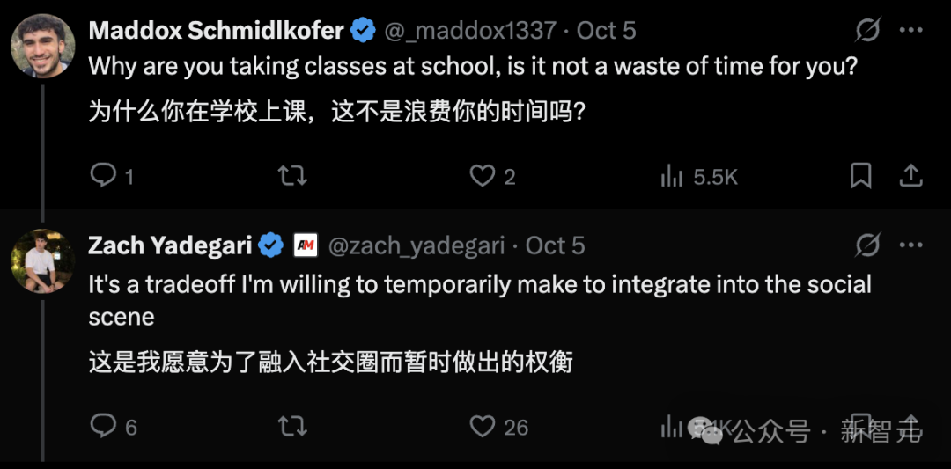The width and height of the screenshot is (951, 469).
Task: Open Zach Yadegari's profile avatar
Action: tap(42, 260)
